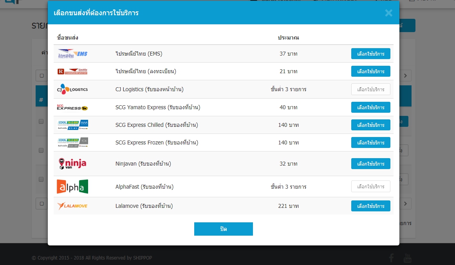455x265 pixels.
Task: Click the 37 บาท price
Action: (x=289, y=54)
